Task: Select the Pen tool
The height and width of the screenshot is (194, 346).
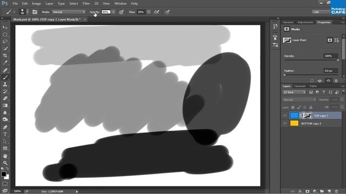Action: 5,127
